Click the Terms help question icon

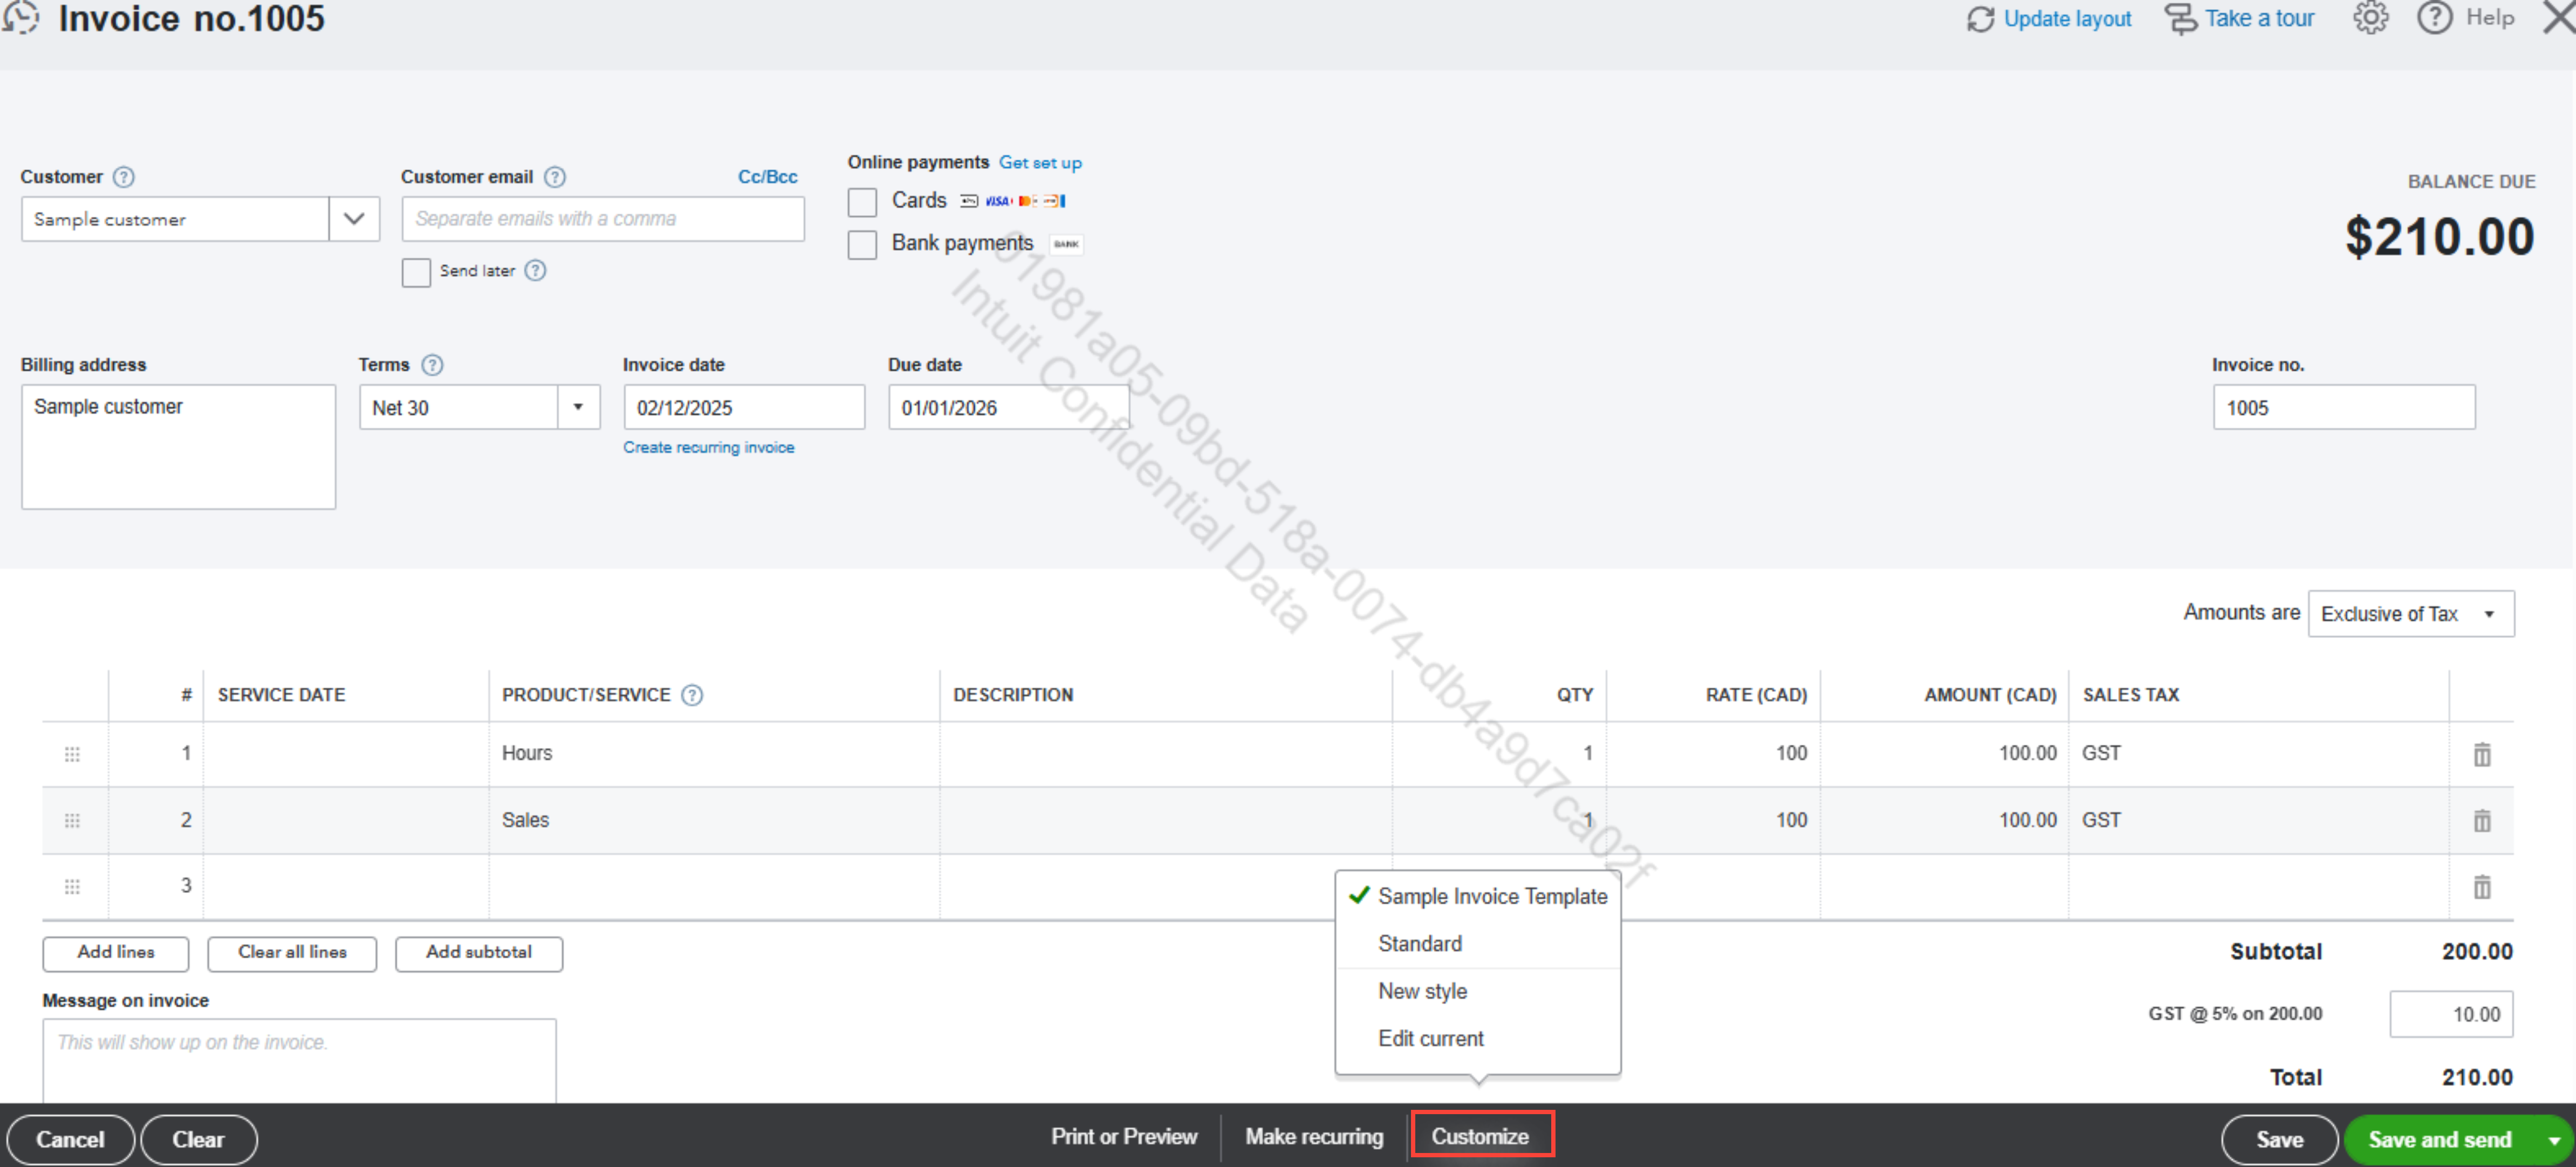point(432,365)
